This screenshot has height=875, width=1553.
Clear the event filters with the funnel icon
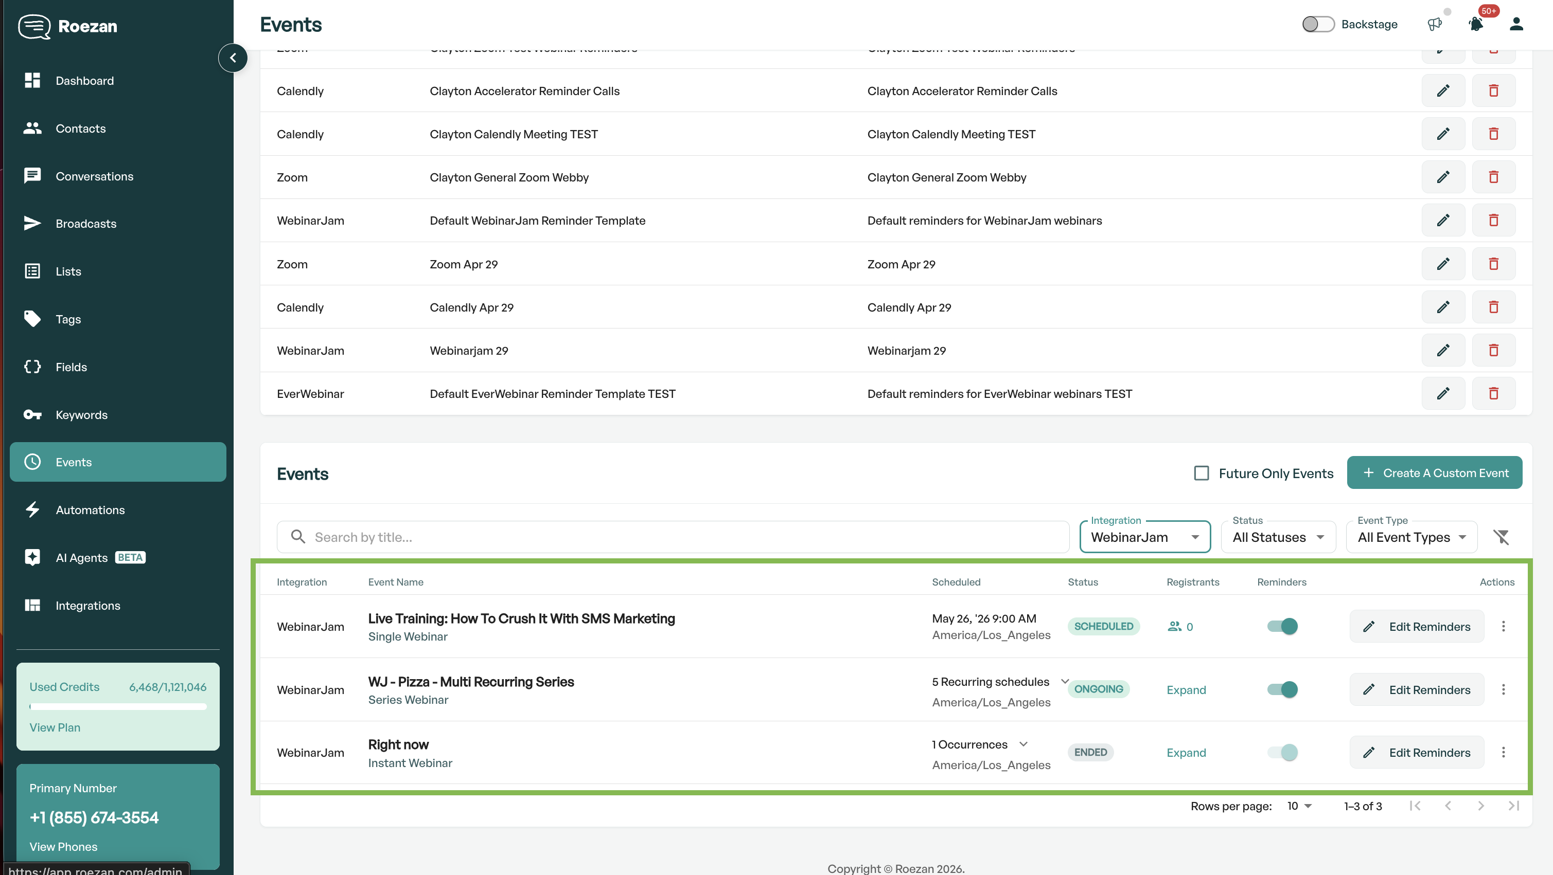pos(1501,537)
